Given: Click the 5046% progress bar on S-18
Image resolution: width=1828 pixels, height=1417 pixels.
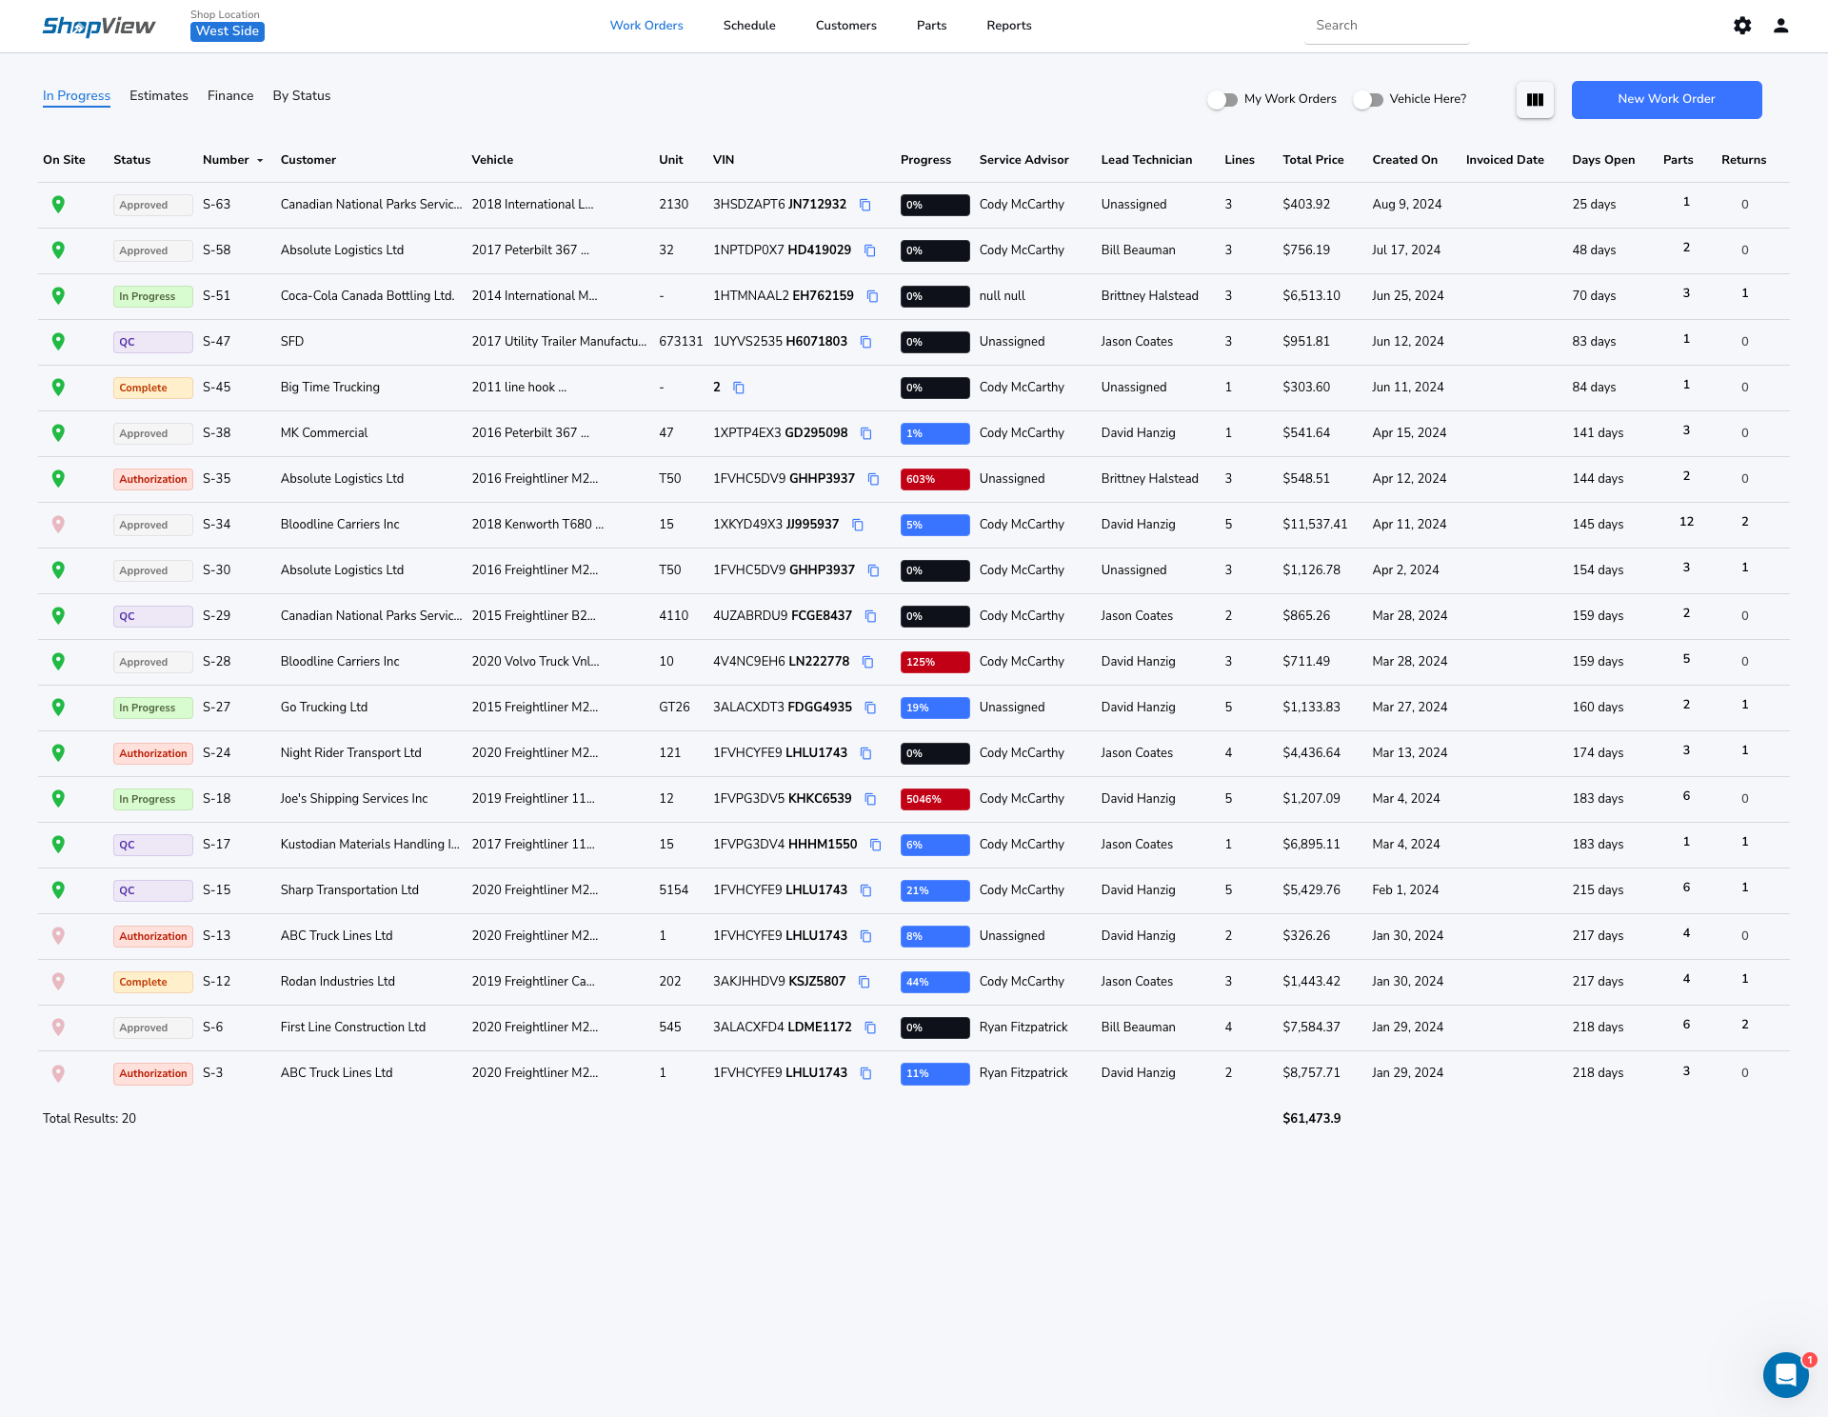Looking at the screenshot, I should click(x=935, y=799).
